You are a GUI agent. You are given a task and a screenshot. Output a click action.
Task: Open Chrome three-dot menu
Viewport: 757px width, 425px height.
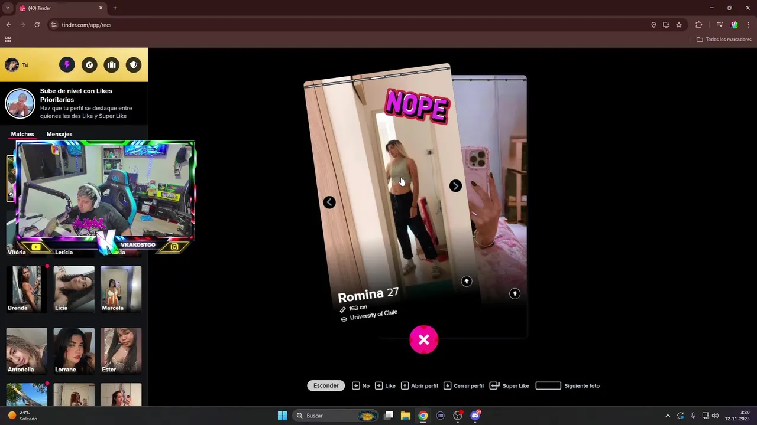coord(748,25)
